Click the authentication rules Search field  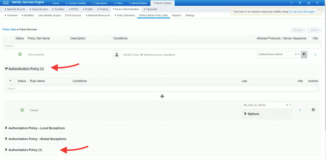click(162, 88)
